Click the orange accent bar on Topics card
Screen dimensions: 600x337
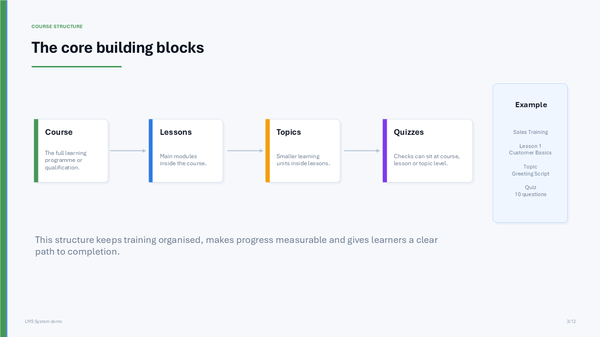tap(268, 151)
